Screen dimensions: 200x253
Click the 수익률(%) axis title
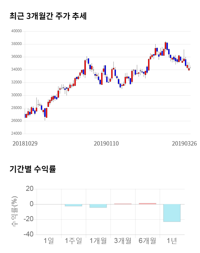[x=14, y=211]
